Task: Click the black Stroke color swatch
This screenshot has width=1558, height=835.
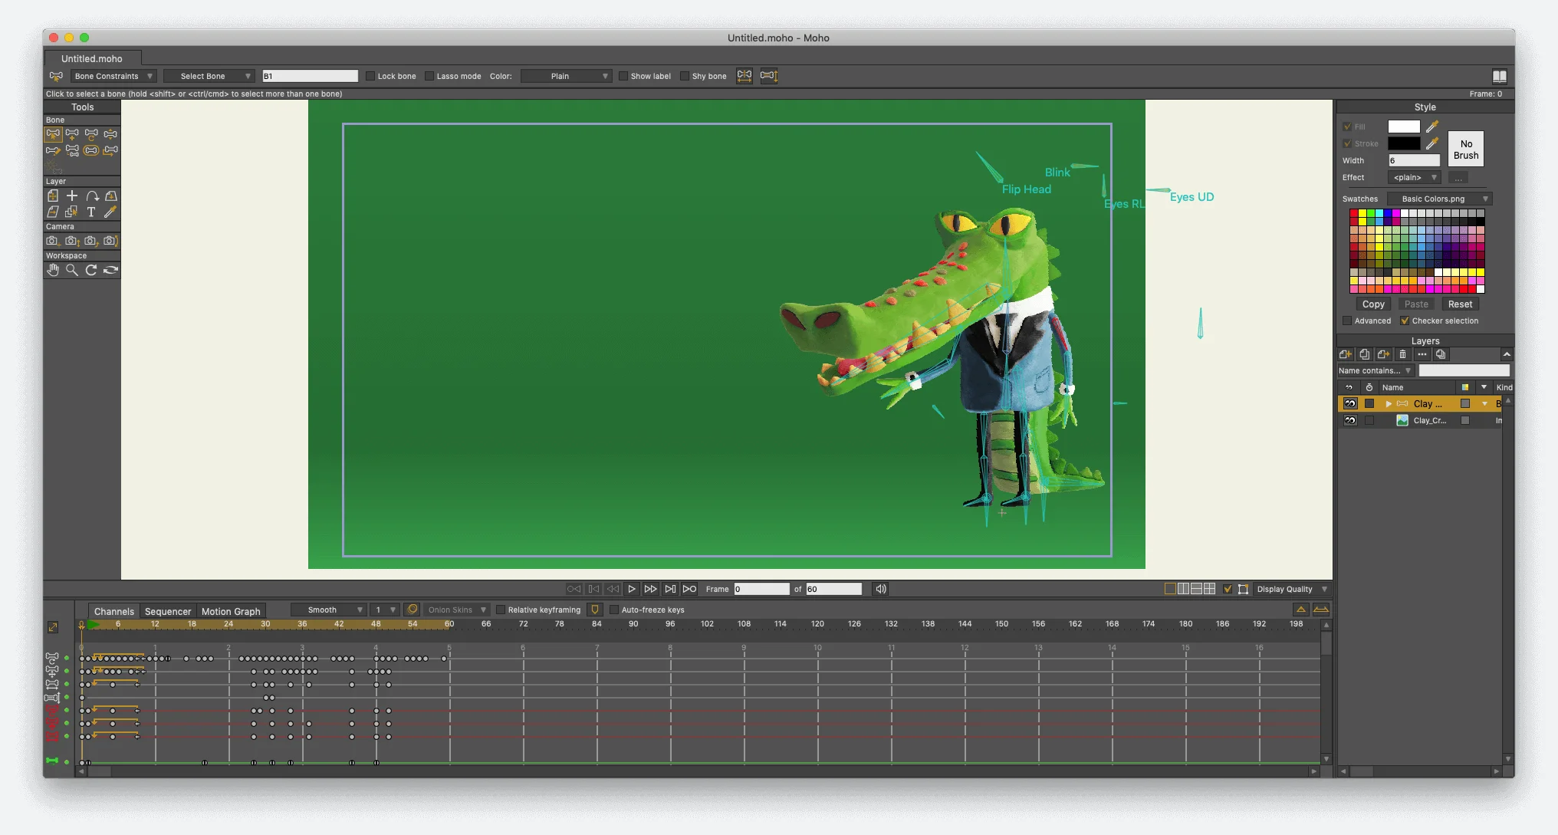Action: [1403, 143]
